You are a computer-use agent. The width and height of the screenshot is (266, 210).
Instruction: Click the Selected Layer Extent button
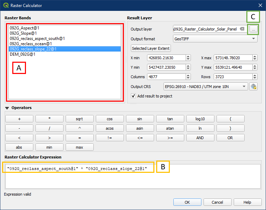point(151,48)
